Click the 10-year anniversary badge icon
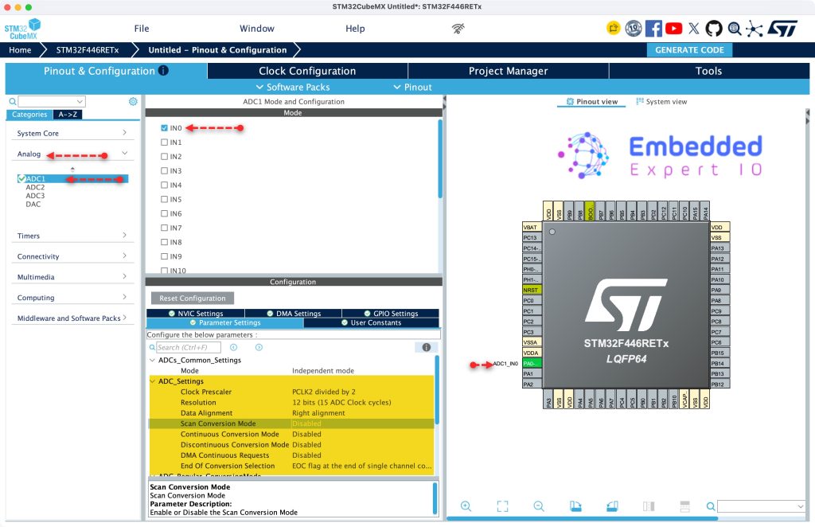The image size is (815, 527). (633, 28)
